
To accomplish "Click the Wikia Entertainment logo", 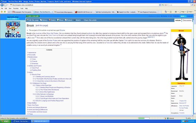I will click(x=13, y=17).
